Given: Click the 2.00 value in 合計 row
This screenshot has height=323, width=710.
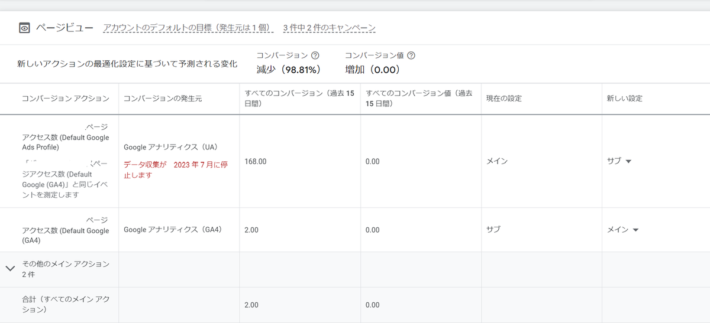Looking at the screenshot, I should click(251, 305).
